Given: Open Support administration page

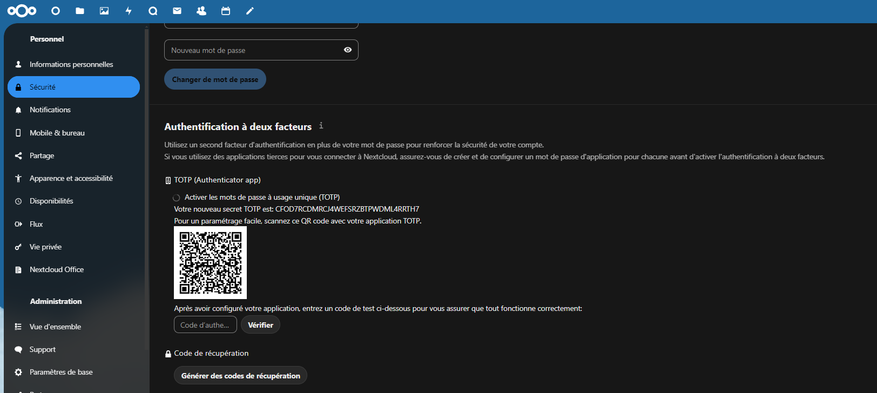Looking at the screenshot, I should pyautogui.click(x=73, y=349).
